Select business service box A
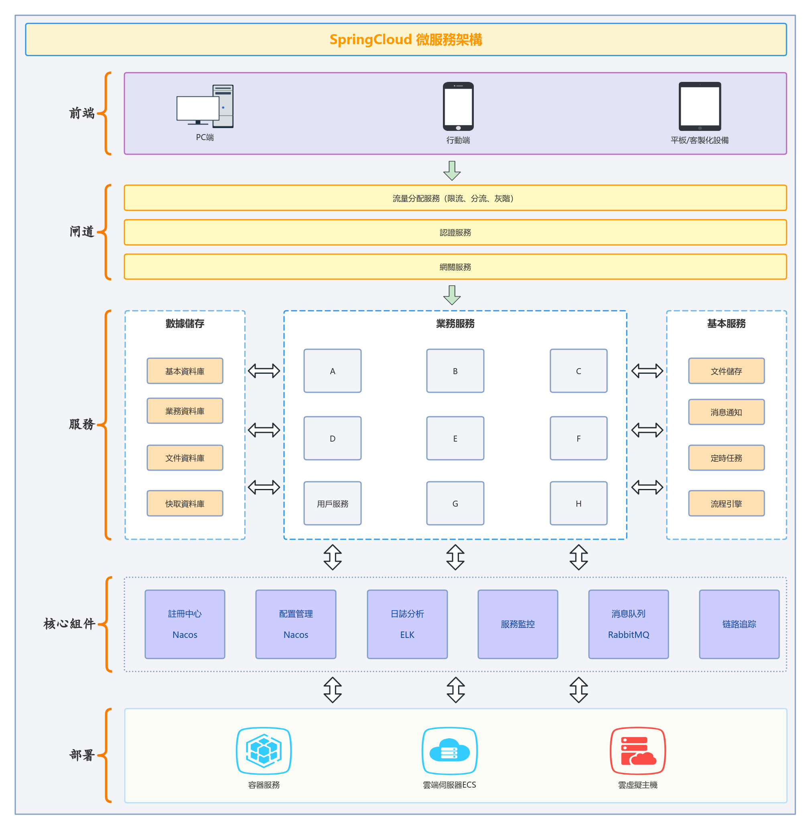The image size is (810, 829). click(x=333, y=371)
